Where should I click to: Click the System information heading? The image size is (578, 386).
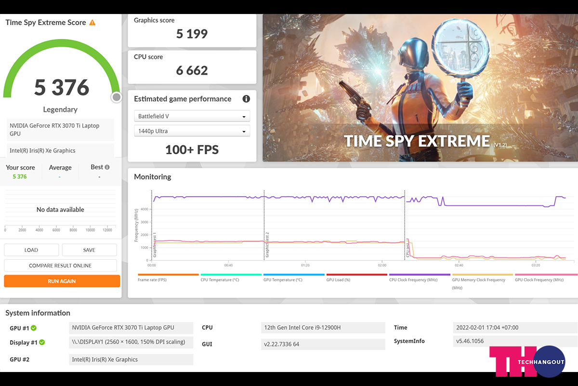[x=38, y=313]
